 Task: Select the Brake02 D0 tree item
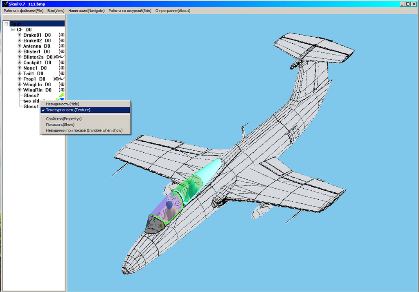tap(37, 40)
